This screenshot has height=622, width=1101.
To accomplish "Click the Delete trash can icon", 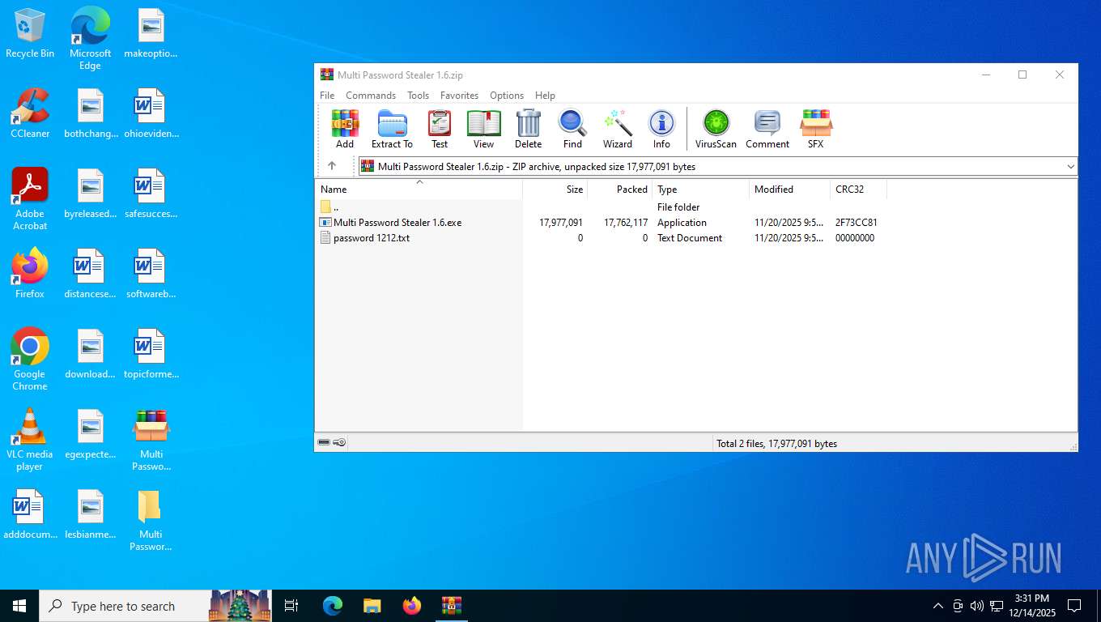I will 528,130.
